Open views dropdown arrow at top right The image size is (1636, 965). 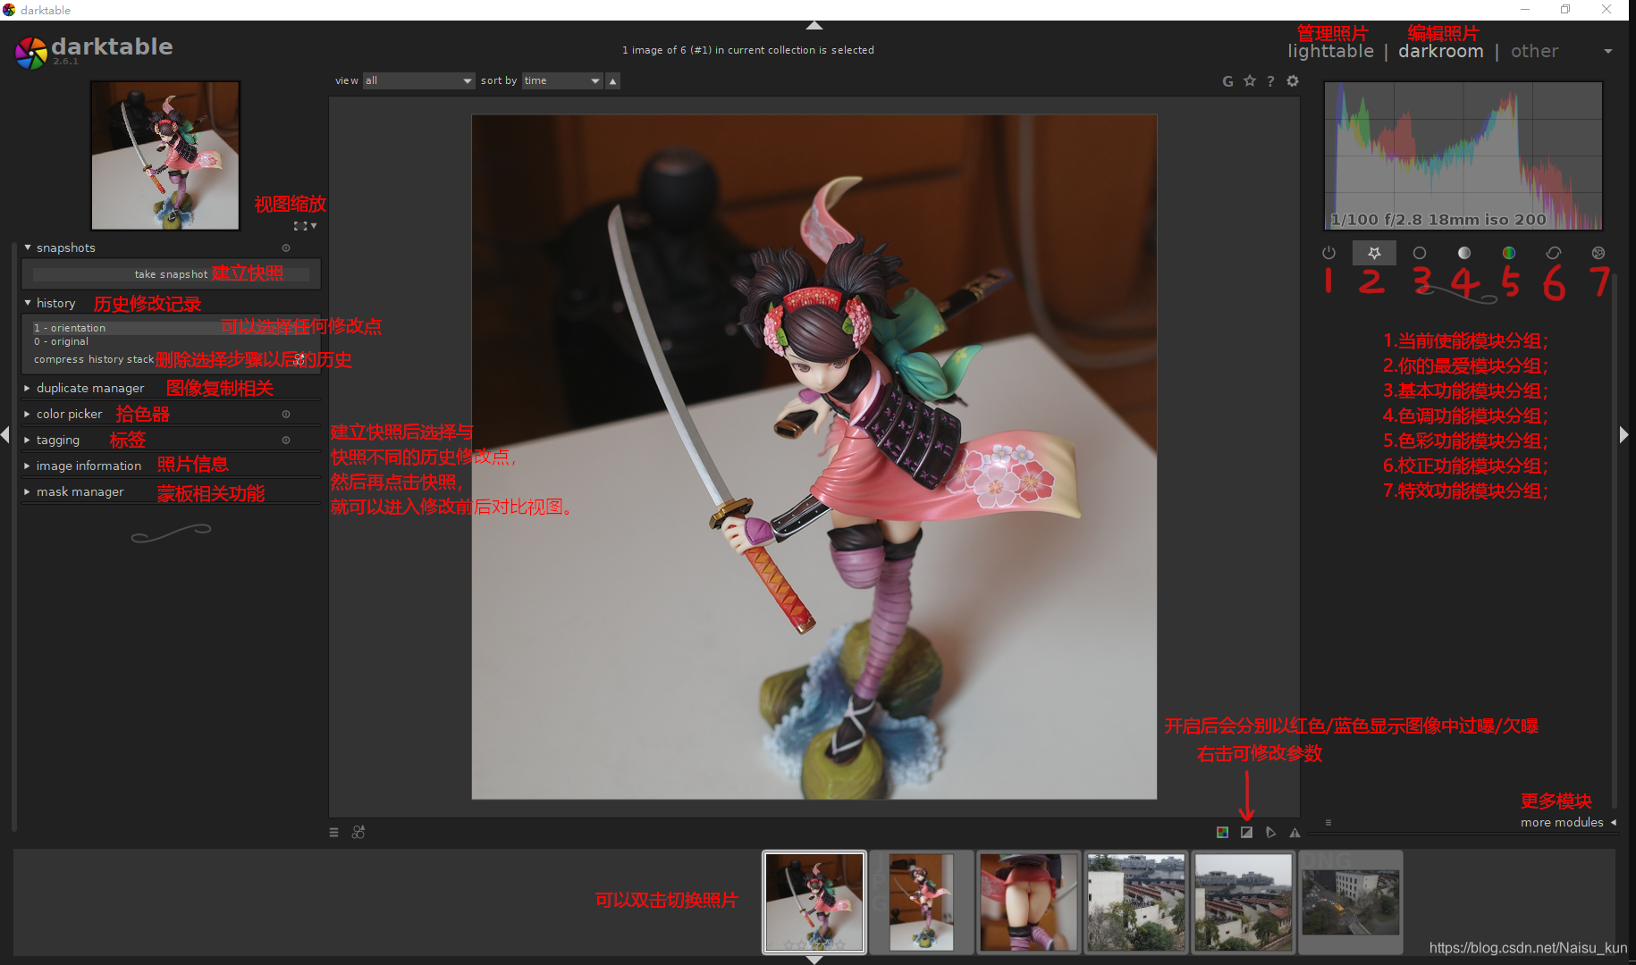point(1608,52)
